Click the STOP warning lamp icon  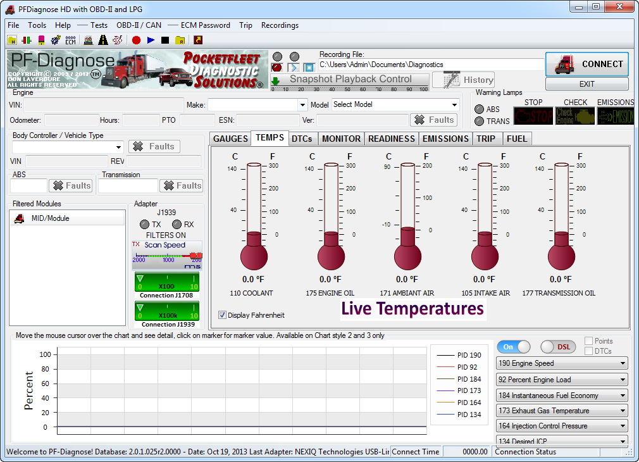[x=533, y=116]
